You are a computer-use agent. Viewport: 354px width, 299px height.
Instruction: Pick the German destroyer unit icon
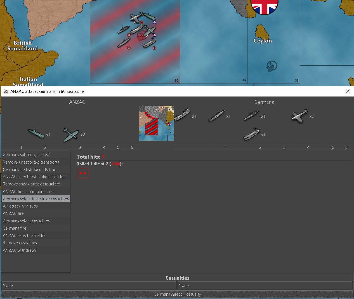pyautogui.click(x=251, y=115)
